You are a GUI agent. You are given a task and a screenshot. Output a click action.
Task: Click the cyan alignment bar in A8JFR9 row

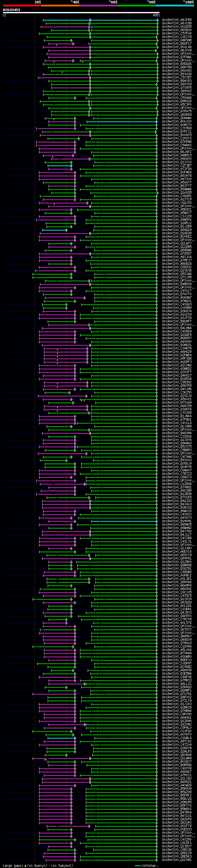click(101, 20)
